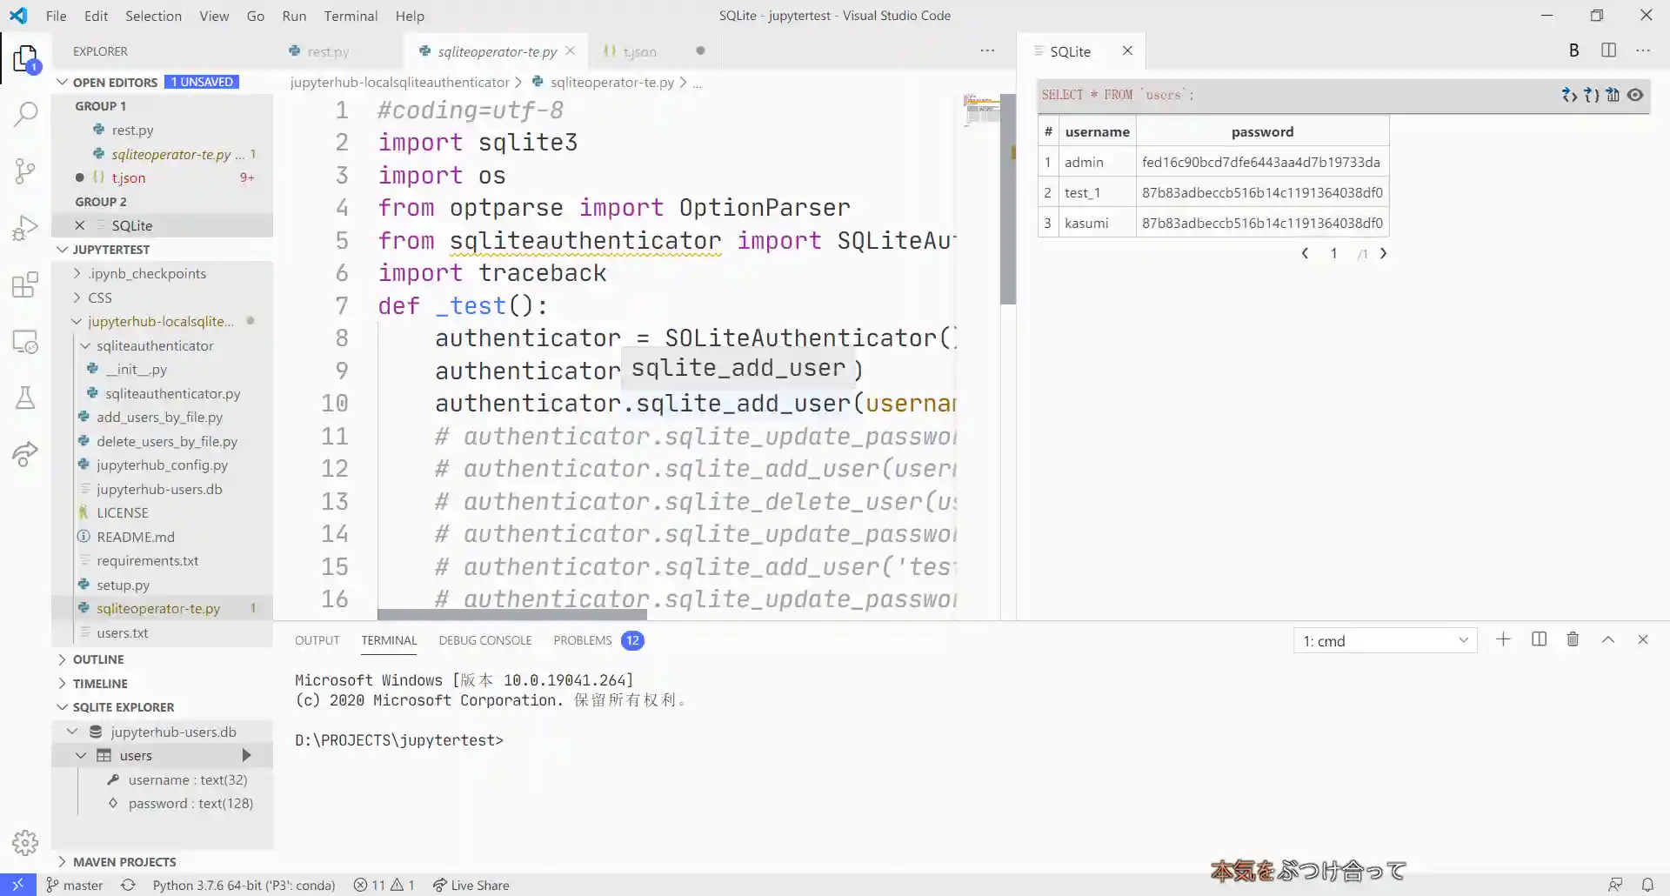Click the editor horizontal scrollbar
This screenshot has width=1670, height=896.
(512, 614)
